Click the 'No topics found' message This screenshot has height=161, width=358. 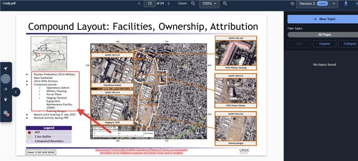pyautogui.click(x=324, y=65)
